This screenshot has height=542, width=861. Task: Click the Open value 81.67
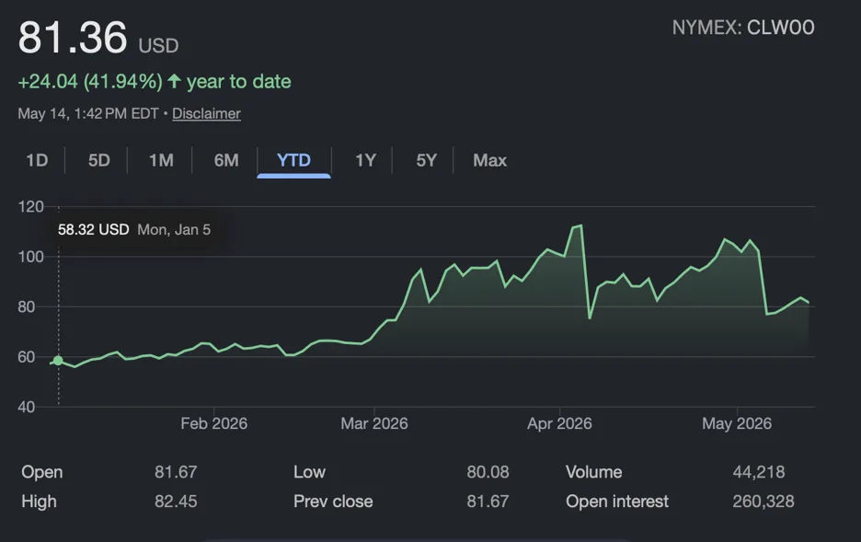[176, 472]
